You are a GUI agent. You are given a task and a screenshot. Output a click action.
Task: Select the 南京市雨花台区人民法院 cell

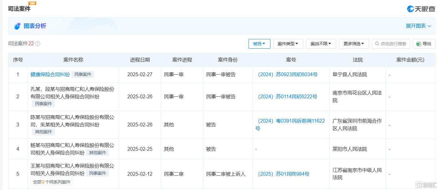357,96
